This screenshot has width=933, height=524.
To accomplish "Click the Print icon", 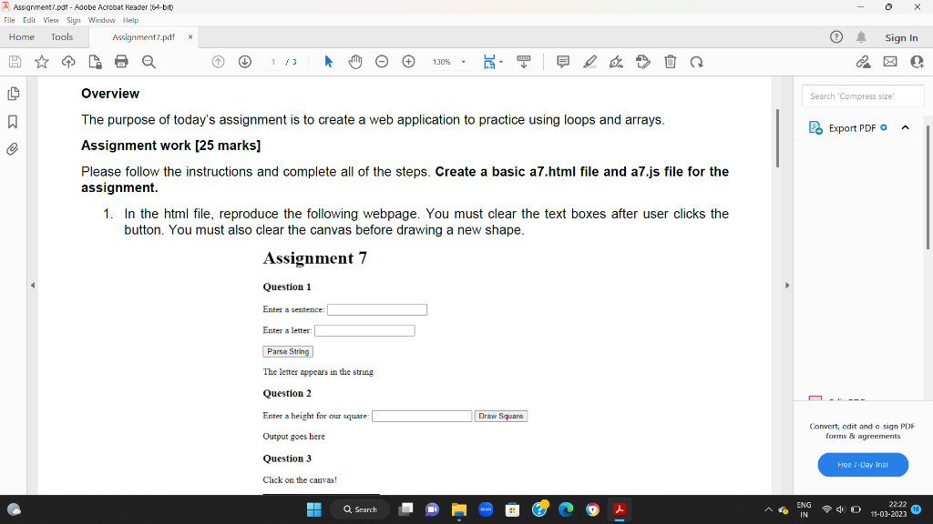I will coord(121,61).
